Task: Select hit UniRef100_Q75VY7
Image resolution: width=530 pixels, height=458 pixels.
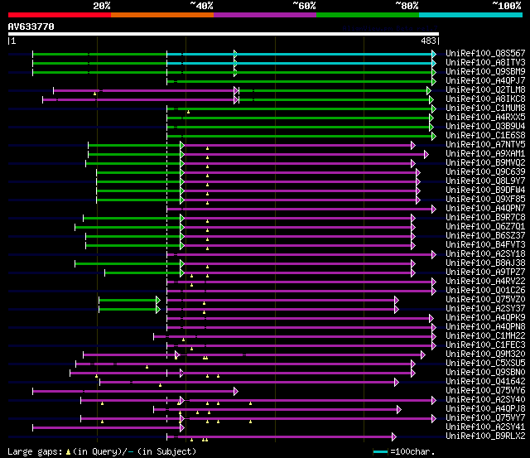Action: tap(485, 418)
